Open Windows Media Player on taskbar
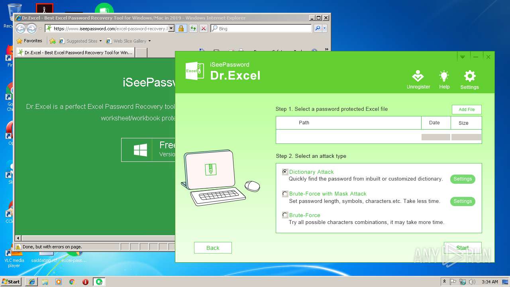510x287 pixels. pos(59,281)
